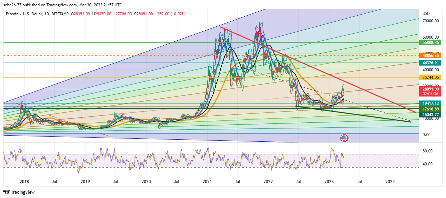Click the 10000.00 price axis tick
Image resolution: width=446 pixels, height=198 pixels.
[430, 119]
